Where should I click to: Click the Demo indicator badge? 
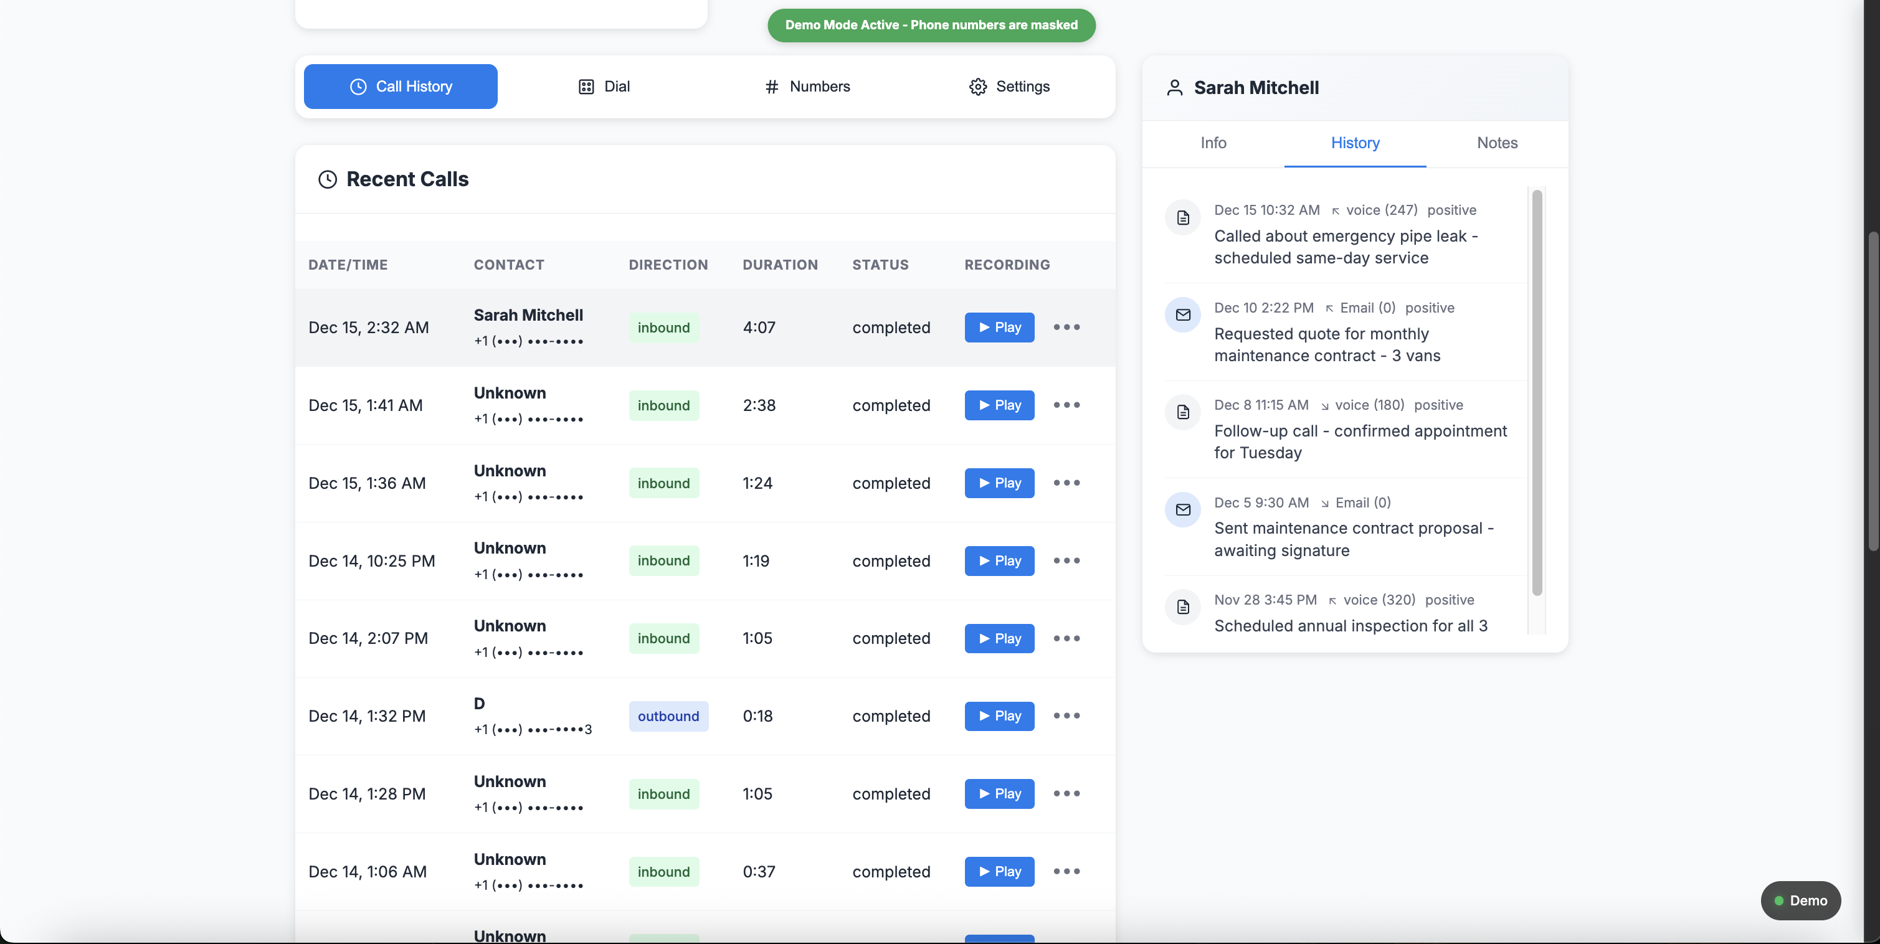pos(1800,900)
